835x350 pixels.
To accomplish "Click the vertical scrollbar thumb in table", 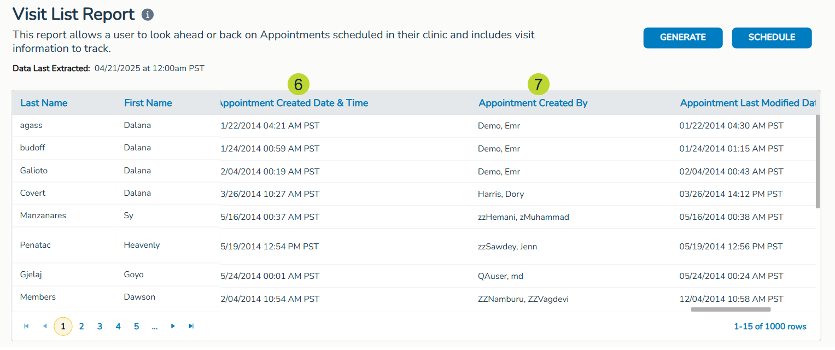I will (x=818, y=161).
